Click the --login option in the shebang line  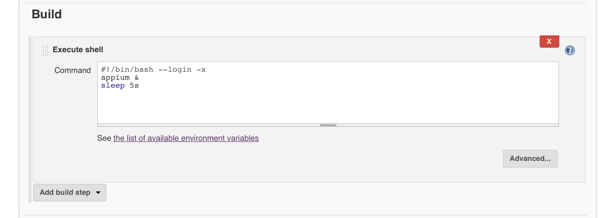(x=175, y=70)
